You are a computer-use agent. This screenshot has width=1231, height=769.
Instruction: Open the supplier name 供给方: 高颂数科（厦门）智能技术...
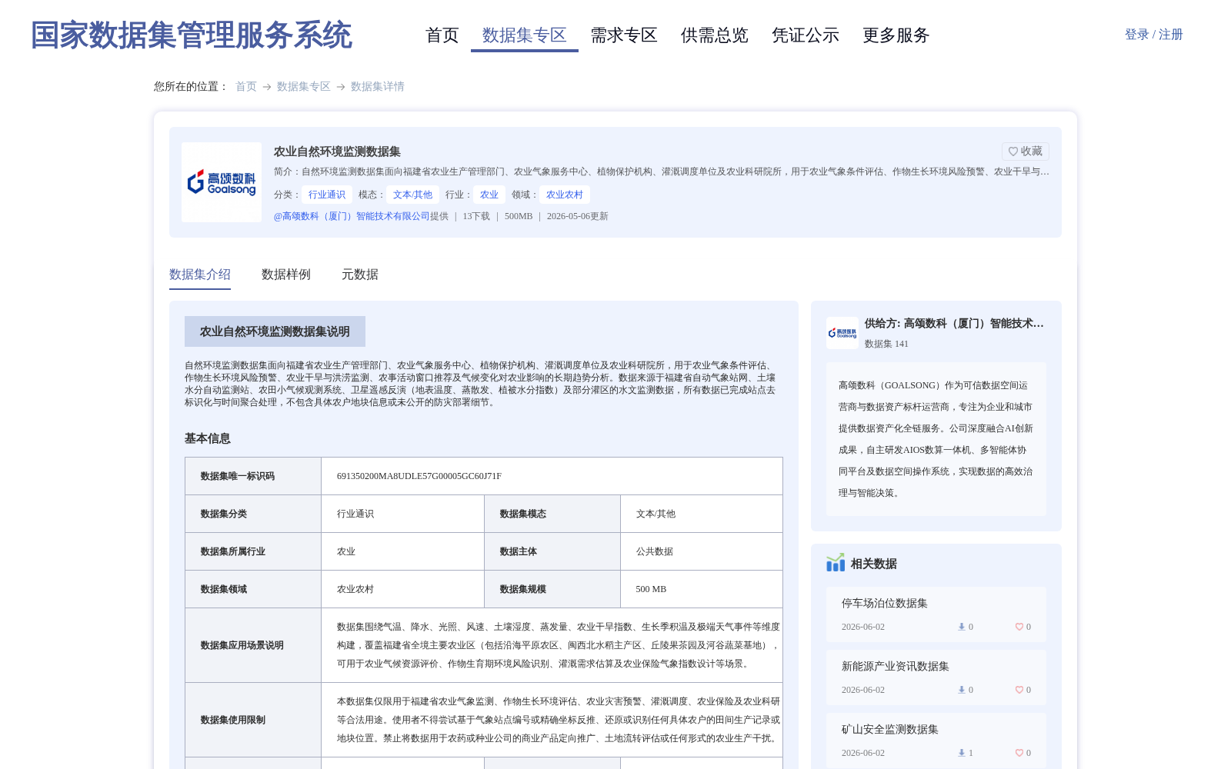point(954,324)
